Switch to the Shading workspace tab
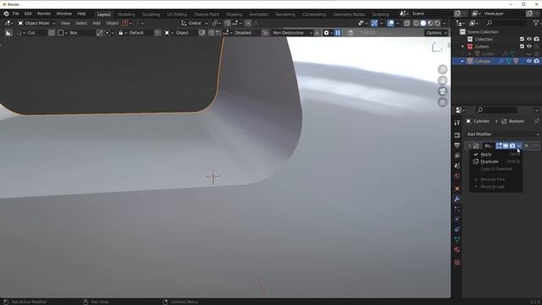Viewport: 542px width, 305px height. 235,14
